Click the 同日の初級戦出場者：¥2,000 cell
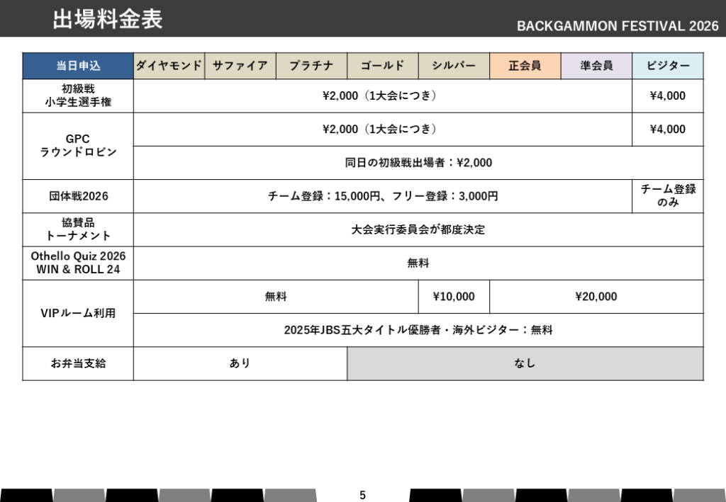Image resolution: width=726 pixels, height=502 pixels. click(418, 163)
